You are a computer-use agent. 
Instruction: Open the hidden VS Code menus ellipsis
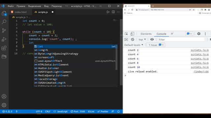[x=67, y=6]
